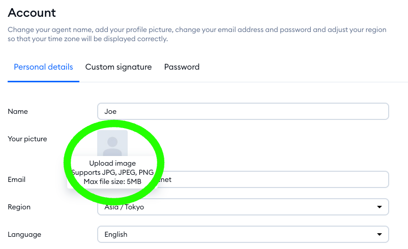Click the Your picture label
Image resolution: width=408 pixels, height=249 pixels.
point(27,139)
